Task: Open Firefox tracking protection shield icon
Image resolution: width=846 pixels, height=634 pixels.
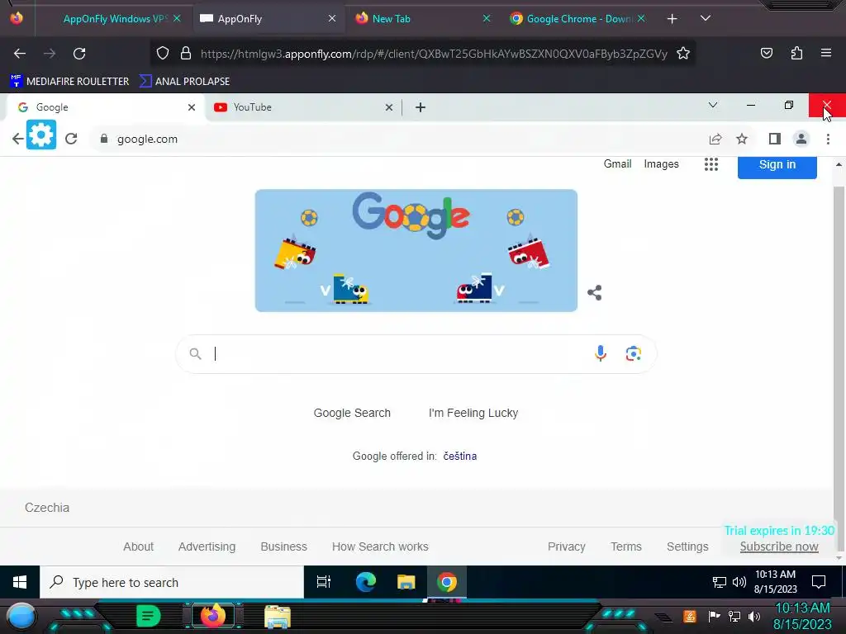Action: coord(163,54)
